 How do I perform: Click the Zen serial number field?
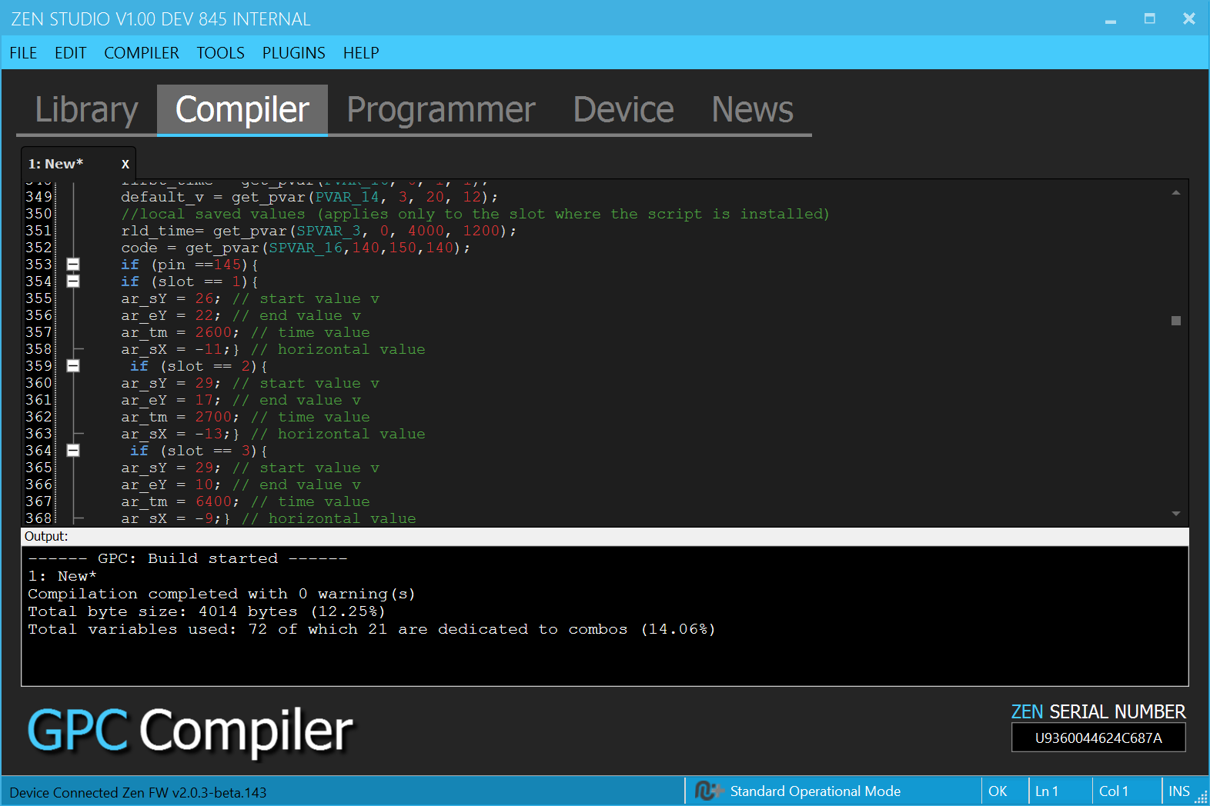coord(1098,738)
